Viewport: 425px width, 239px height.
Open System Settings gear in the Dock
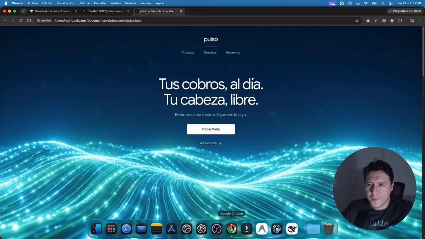[x=187, y=229]
